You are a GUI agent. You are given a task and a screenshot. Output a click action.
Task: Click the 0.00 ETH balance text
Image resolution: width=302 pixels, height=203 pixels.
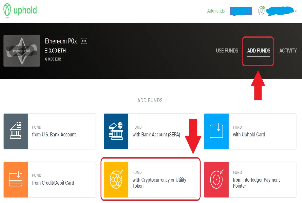coord(55,51)
